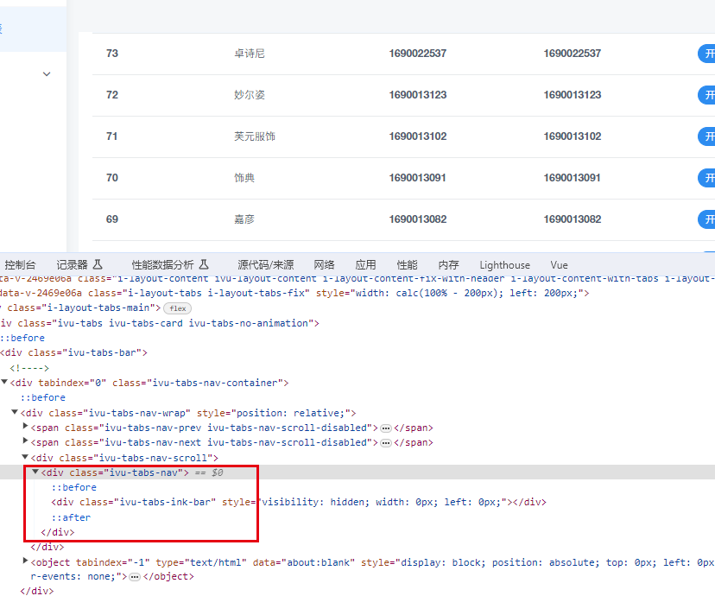Click the flask icon beside 记录器
The image size is (715, 596).
98,264
